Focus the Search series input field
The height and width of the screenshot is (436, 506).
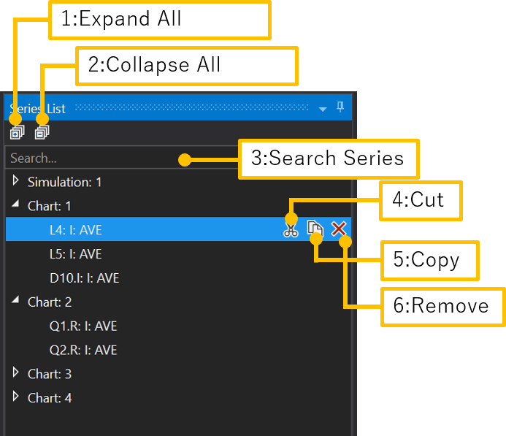123,158
